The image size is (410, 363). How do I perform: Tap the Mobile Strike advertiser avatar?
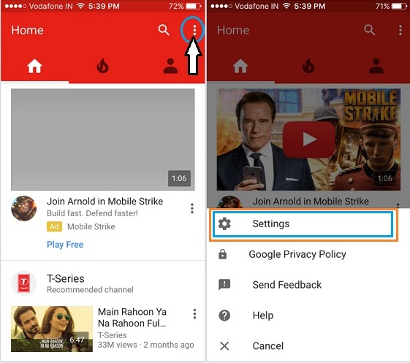click(24, 208)
